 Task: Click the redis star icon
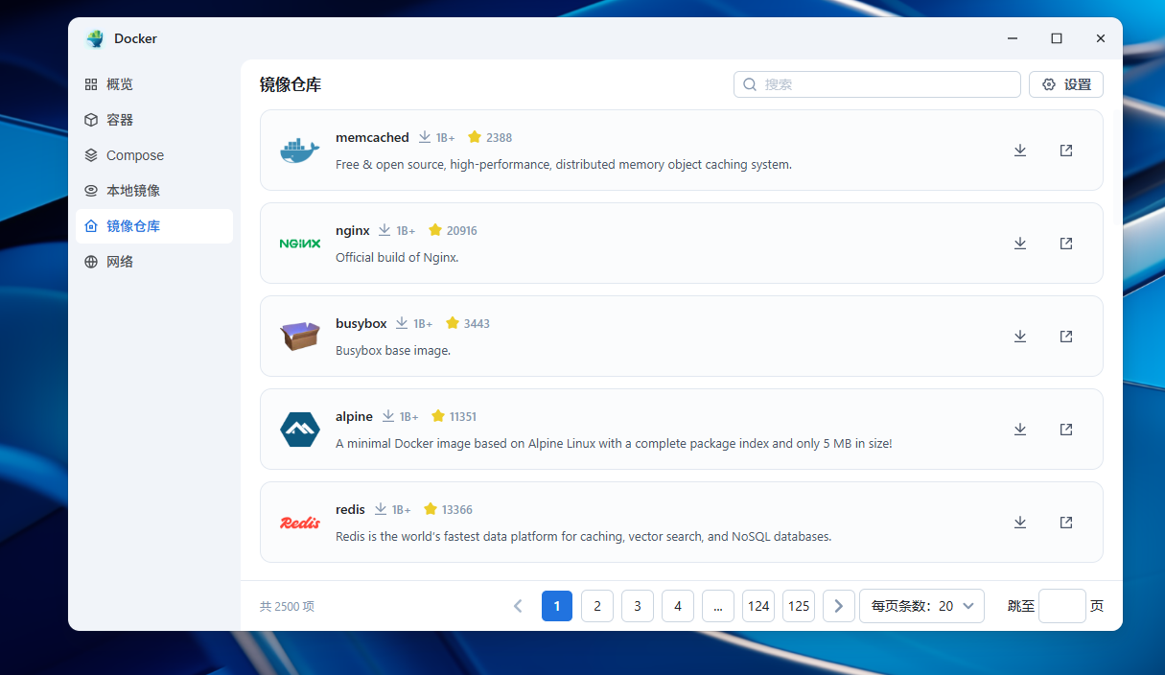(x=430, y=509)
